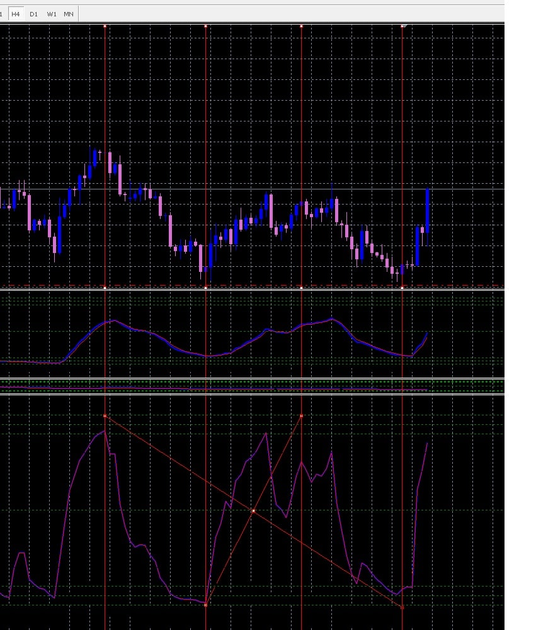Choose the W1 weekly timeframe

52,14
